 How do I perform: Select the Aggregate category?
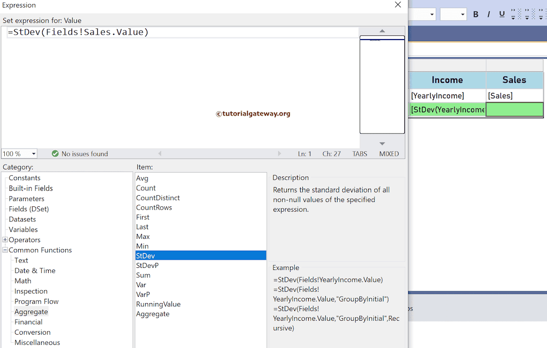coord(31,311)
